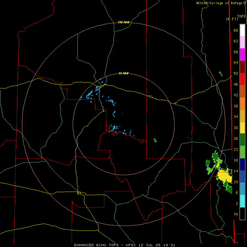
Task: Click the legend value "2"
Action: pyautogui.click(x=237, y=204)
